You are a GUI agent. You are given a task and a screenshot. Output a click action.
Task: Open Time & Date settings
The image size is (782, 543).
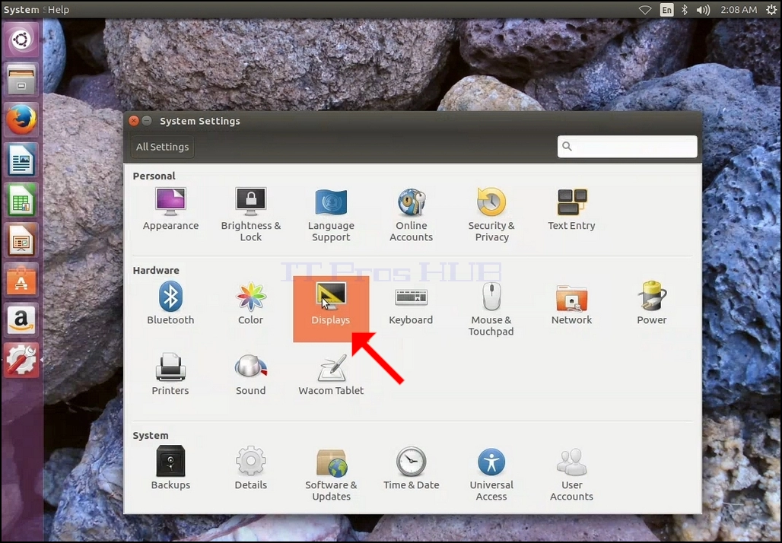tap(412, 468)
